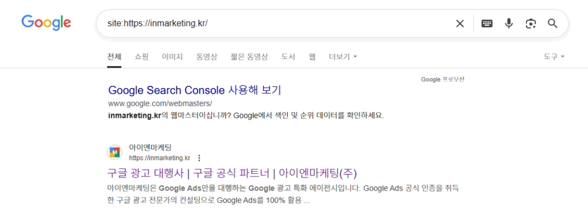The height and width of the screenshot is (210, 588).
Task: Open the 짧은 동영상 tab
Action: tap(249, 57)
